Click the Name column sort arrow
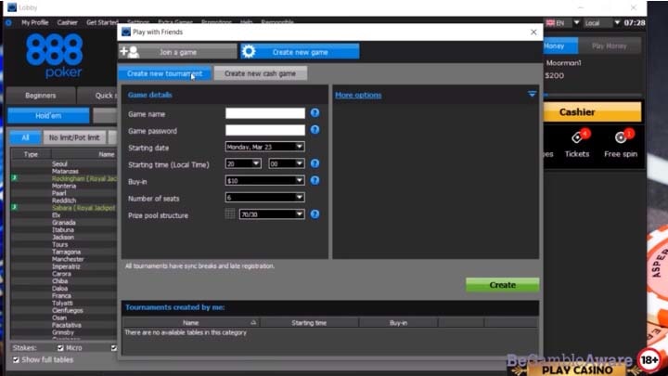Viewport: 668px width, 376px height. (x=253, y=323)
